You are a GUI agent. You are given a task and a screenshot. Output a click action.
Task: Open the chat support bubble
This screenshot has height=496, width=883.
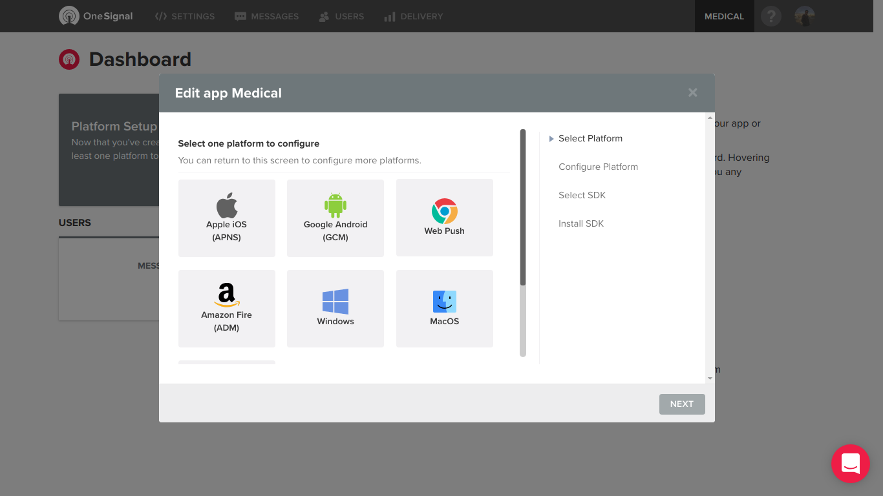(x=851, y=464)
